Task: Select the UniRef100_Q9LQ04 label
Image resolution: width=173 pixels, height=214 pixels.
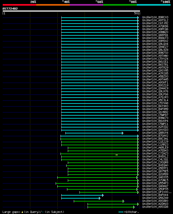Action: click(x=155, y=44)
